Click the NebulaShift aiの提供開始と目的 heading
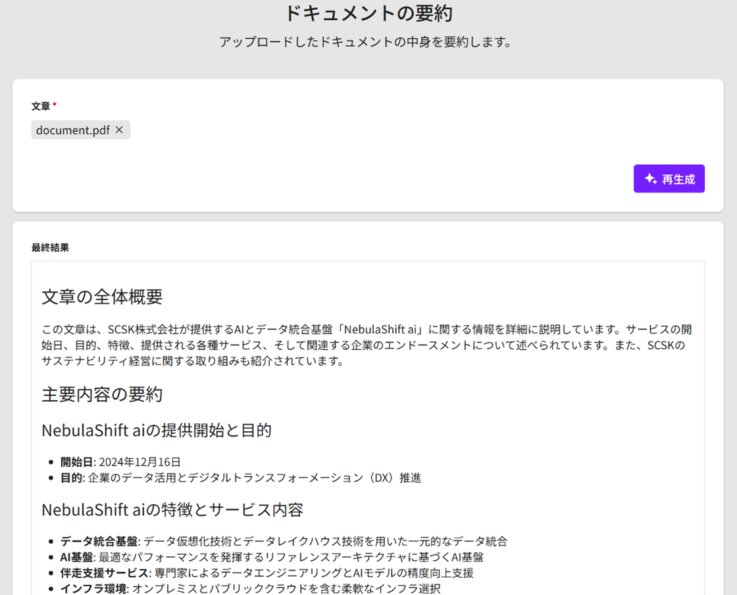 157,430
